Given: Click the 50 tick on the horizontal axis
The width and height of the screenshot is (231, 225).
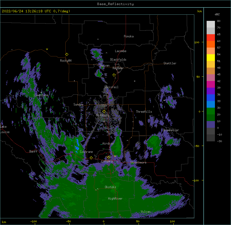Looking at the screenshot, I should coord(138,221).
